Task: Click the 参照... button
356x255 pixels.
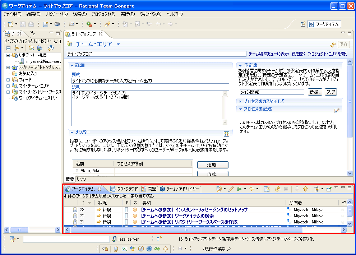Action: 315,92
